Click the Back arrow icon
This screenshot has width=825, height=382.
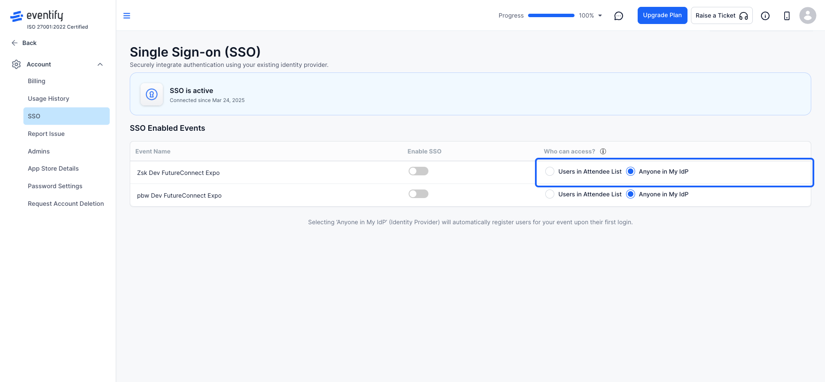click(15, 43)
